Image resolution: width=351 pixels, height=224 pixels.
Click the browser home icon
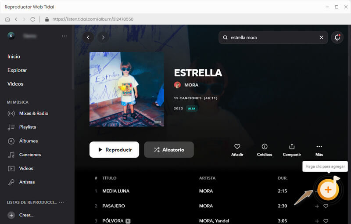[7, 19]
